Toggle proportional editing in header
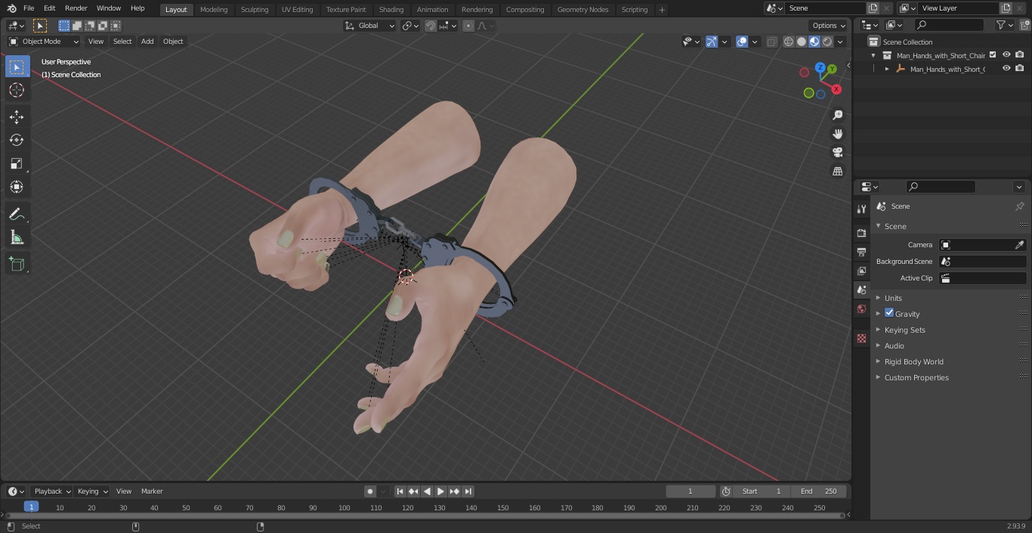This screenshot has width=1032, height=533. (468, 26)
